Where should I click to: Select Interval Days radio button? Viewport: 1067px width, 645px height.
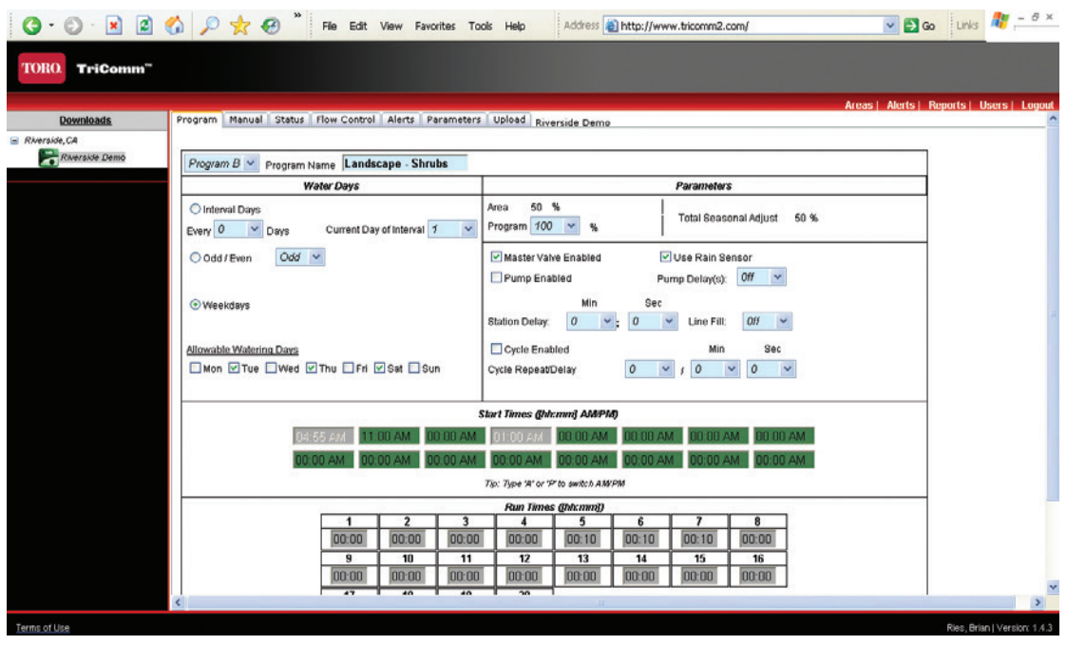coord(196,209)
